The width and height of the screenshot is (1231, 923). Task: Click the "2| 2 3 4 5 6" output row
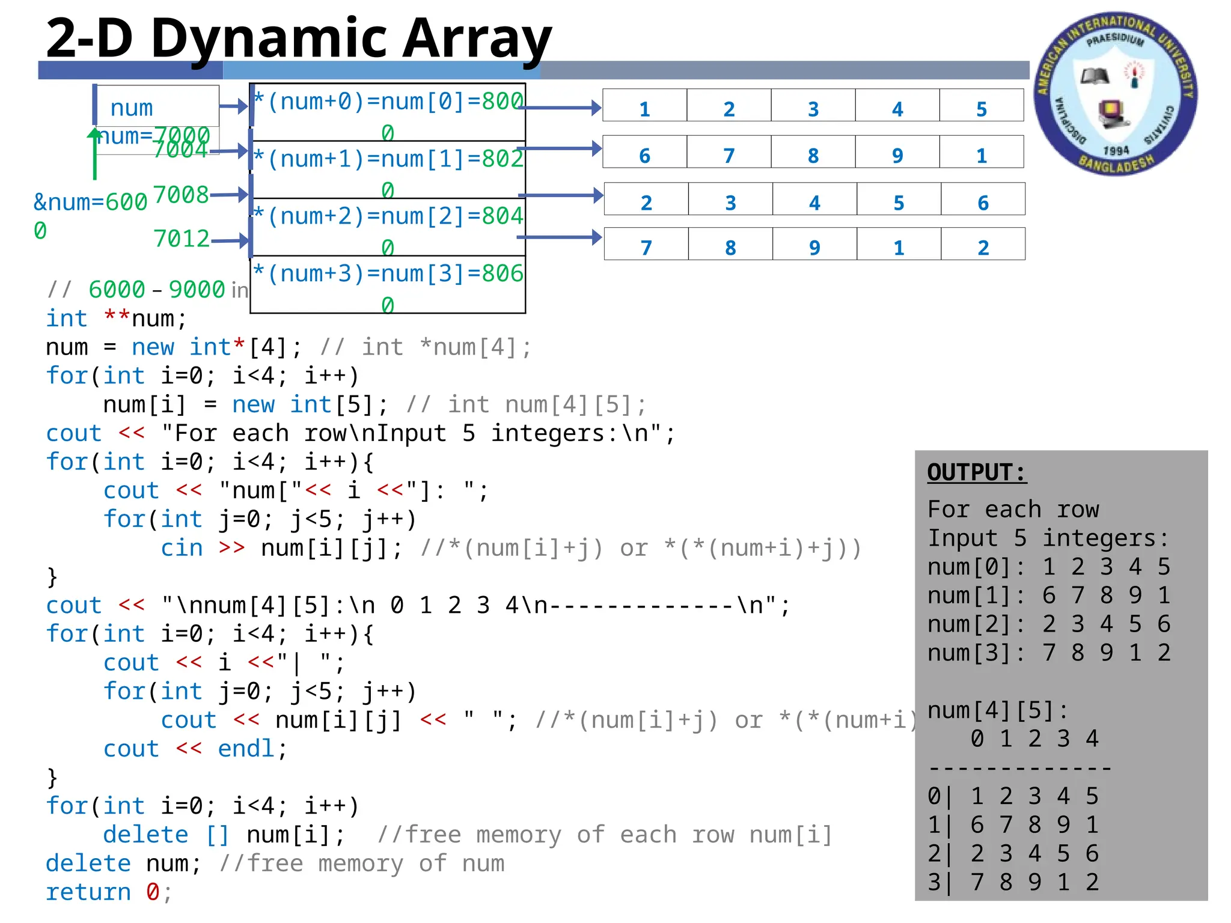1013,853
